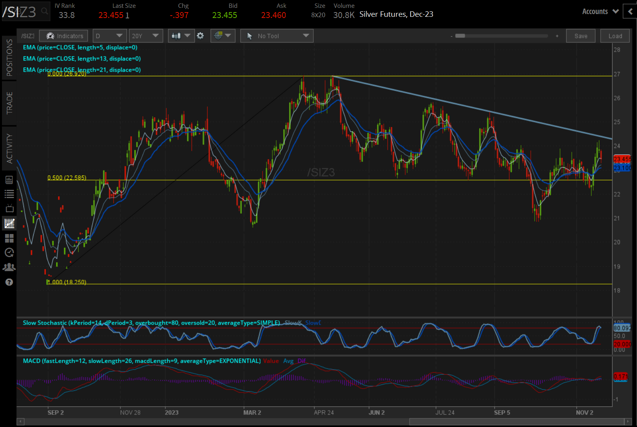Open the No Tool drawing tool dropdown
The height and width of the screenshot is (427, 637).
[277, 36]
